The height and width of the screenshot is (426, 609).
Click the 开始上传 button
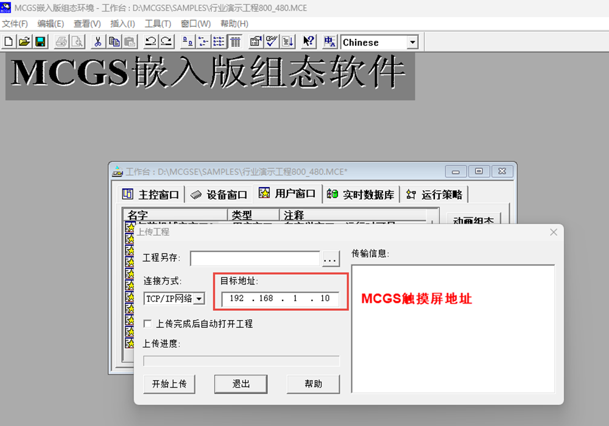[169, 384]
